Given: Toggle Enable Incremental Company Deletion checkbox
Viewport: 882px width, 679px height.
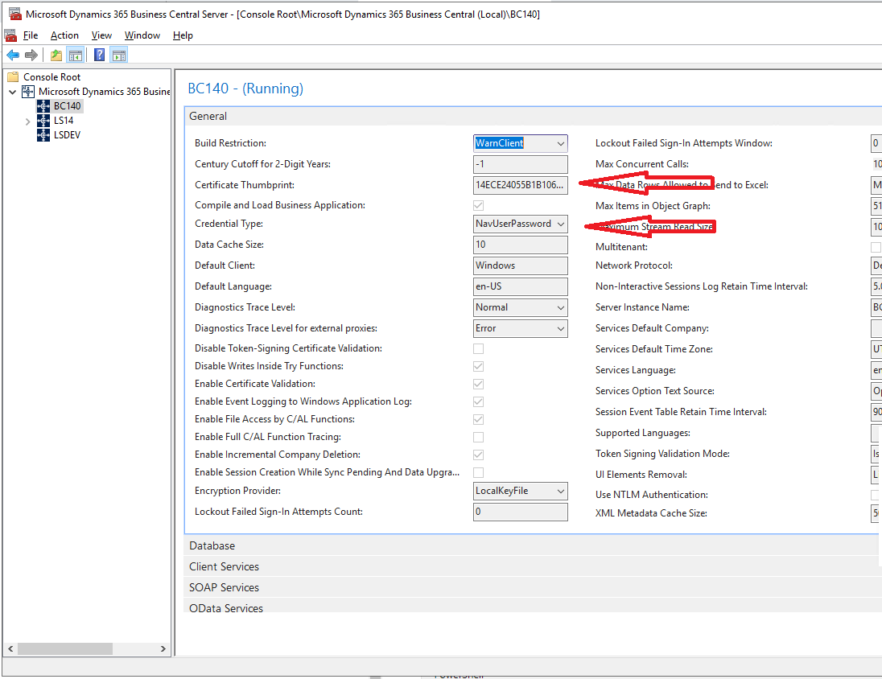Looking at the screenshot, I should [479, 455].
